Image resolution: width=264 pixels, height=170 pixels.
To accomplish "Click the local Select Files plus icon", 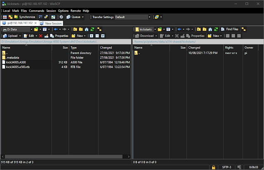I will (x=92, y=36).
